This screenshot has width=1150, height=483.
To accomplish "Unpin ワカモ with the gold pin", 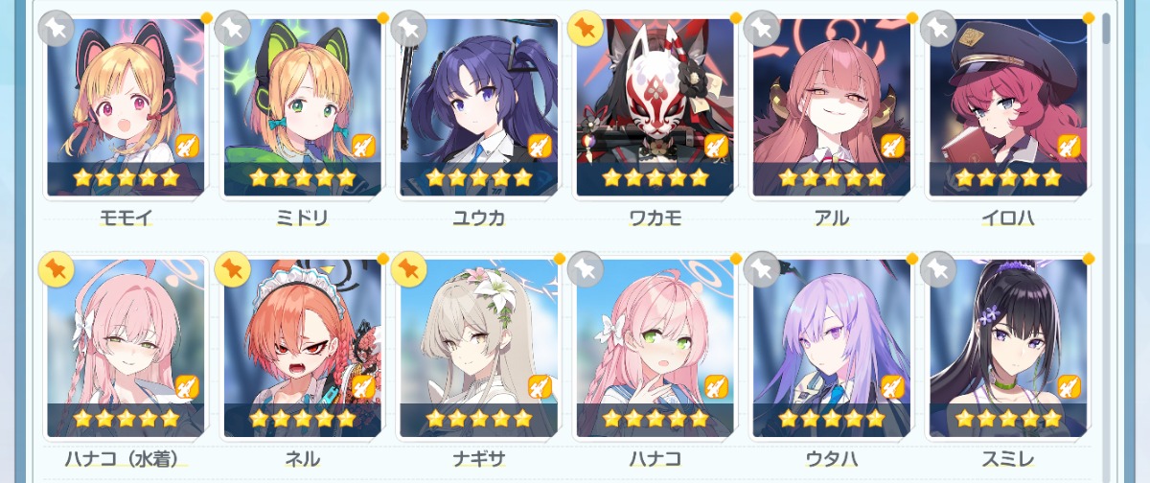I will (585, 29).
